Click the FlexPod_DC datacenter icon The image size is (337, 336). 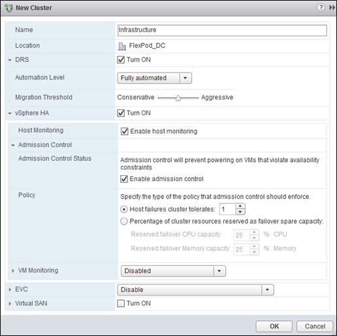click(x=122, y=46)
